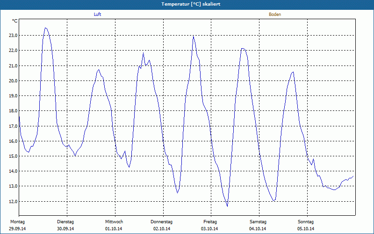Click the title 'Temperatur [°C] skaliert'

191,4
